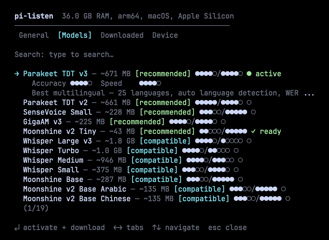Click the Accuracy rating dots in details

click(81, 84)
